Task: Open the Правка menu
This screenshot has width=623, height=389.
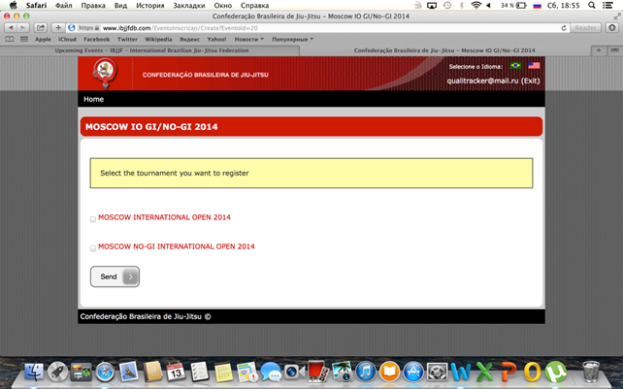Action: 93,5
